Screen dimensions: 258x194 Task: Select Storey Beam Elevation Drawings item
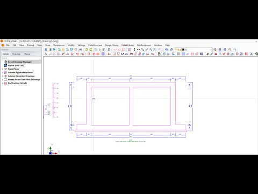coord(24,80)
